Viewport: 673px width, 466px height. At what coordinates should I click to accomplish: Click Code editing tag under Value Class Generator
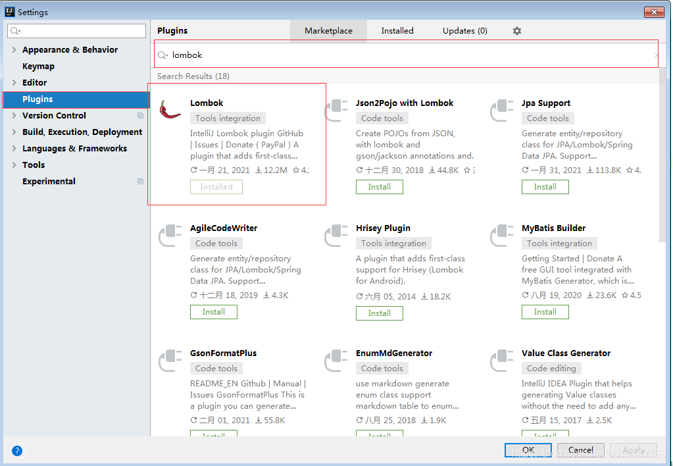(x=551, y=368)
